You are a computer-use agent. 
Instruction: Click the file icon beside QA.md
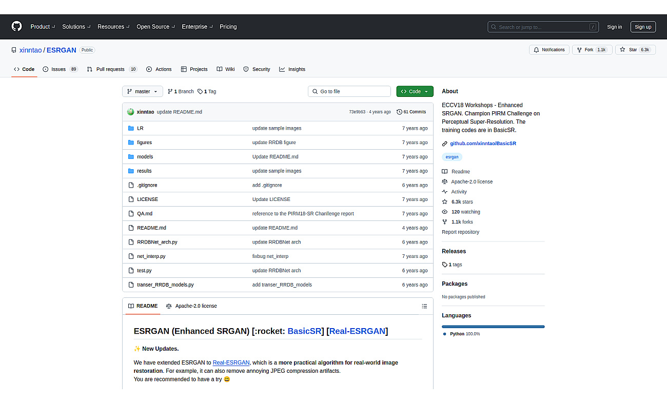[131, 214]
